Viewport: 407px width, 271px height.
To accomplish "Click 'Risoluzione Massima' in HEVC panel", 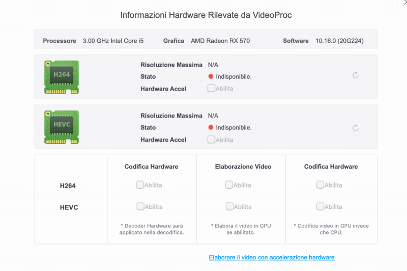I will (x=171, y=115).
